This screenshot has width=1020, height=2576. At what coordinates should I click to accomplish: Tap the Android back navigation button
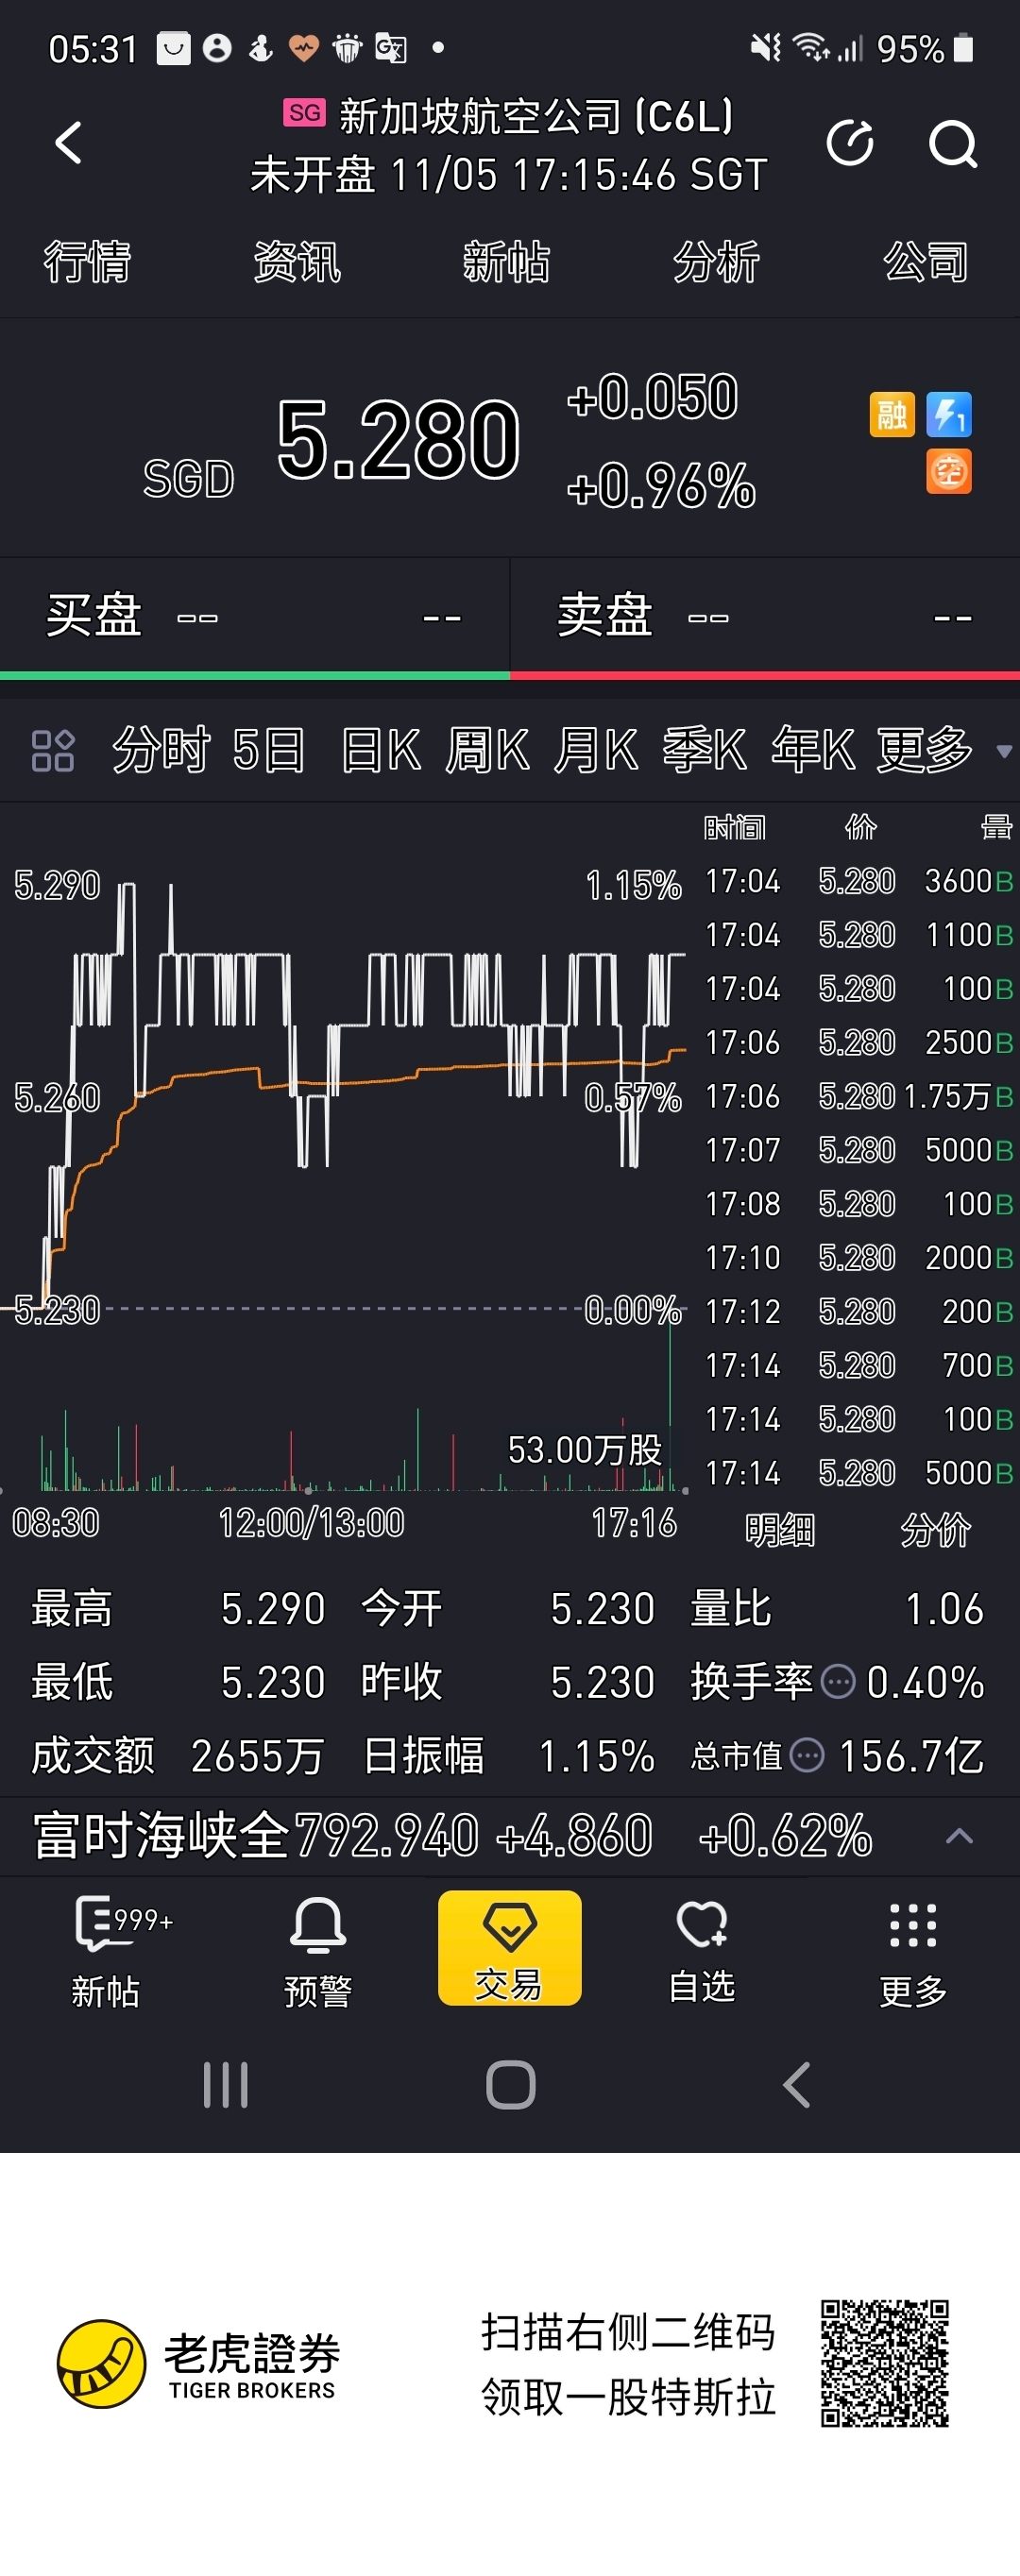(x=796, y=2085)
